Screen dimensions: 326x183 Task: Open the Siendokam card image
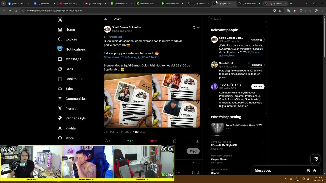click(x=128, y=101)
